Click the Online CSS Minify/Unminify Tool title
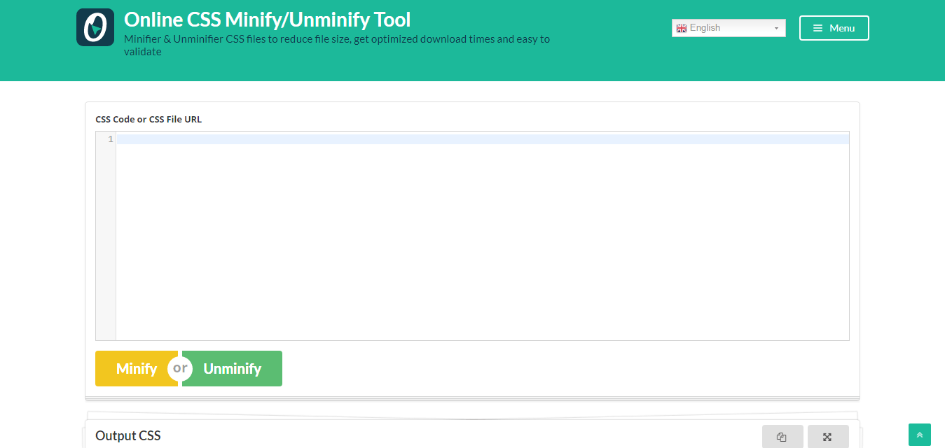 (267, 19)
